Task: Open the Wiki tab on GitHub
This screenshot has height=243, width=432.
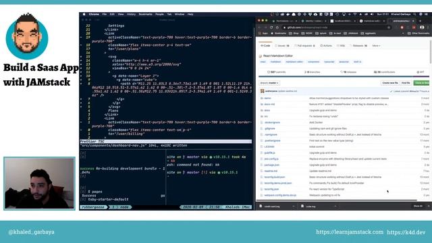Action: (x=341, y=46)
